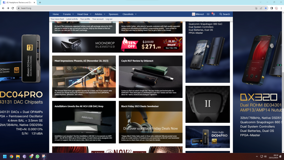
Task: Open Meet Impressions: Phoenix, AZ article title
Action: point(81,61)
